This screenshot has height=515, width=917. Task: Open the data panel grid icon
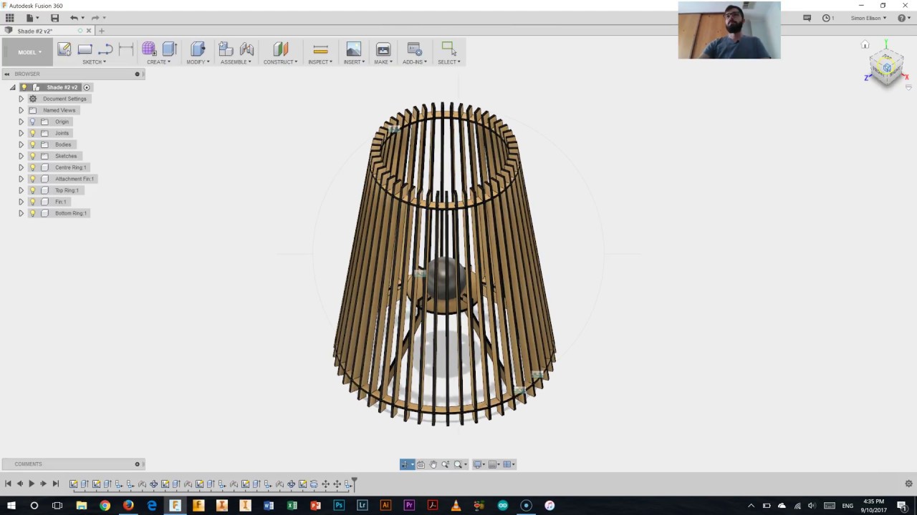pos(9,18)
